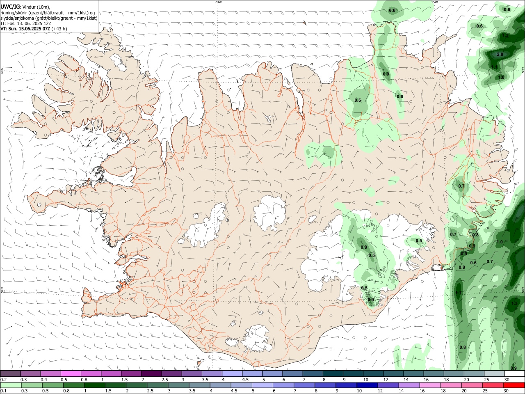The image size is (525, 394).
Task: Click the dark purple 0.2–0.3 swatch in top legend row
Action: (11, 373)
